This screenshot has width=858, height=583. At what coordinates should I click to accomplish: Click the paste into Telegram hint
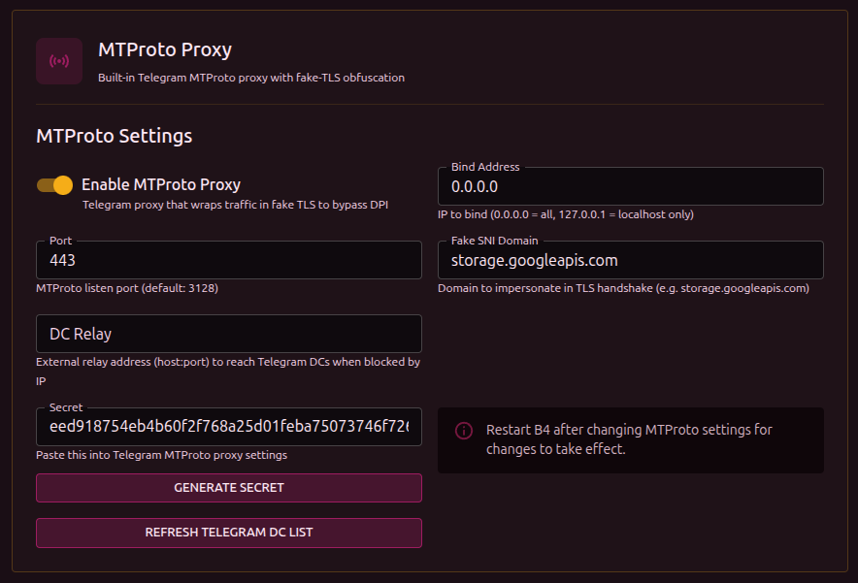click(x=161, y=455)
